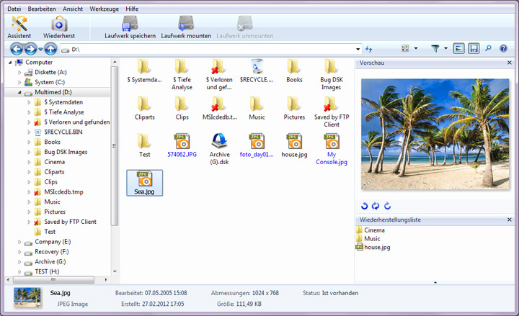Expand the Company (E:) tree node
This screenshot has height=316, width=519.
19,242
